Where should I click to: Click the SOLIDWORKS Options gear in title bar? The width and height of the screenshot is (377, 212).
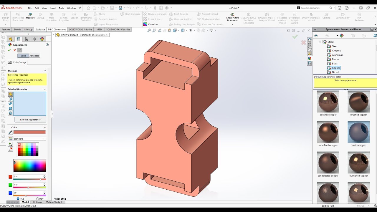point(167,8)
